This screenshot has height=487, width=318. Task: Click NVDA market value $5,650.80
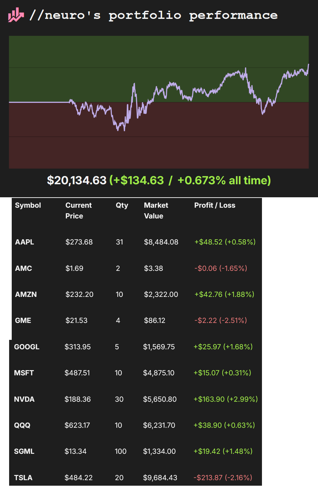click(x=160, y=399)
